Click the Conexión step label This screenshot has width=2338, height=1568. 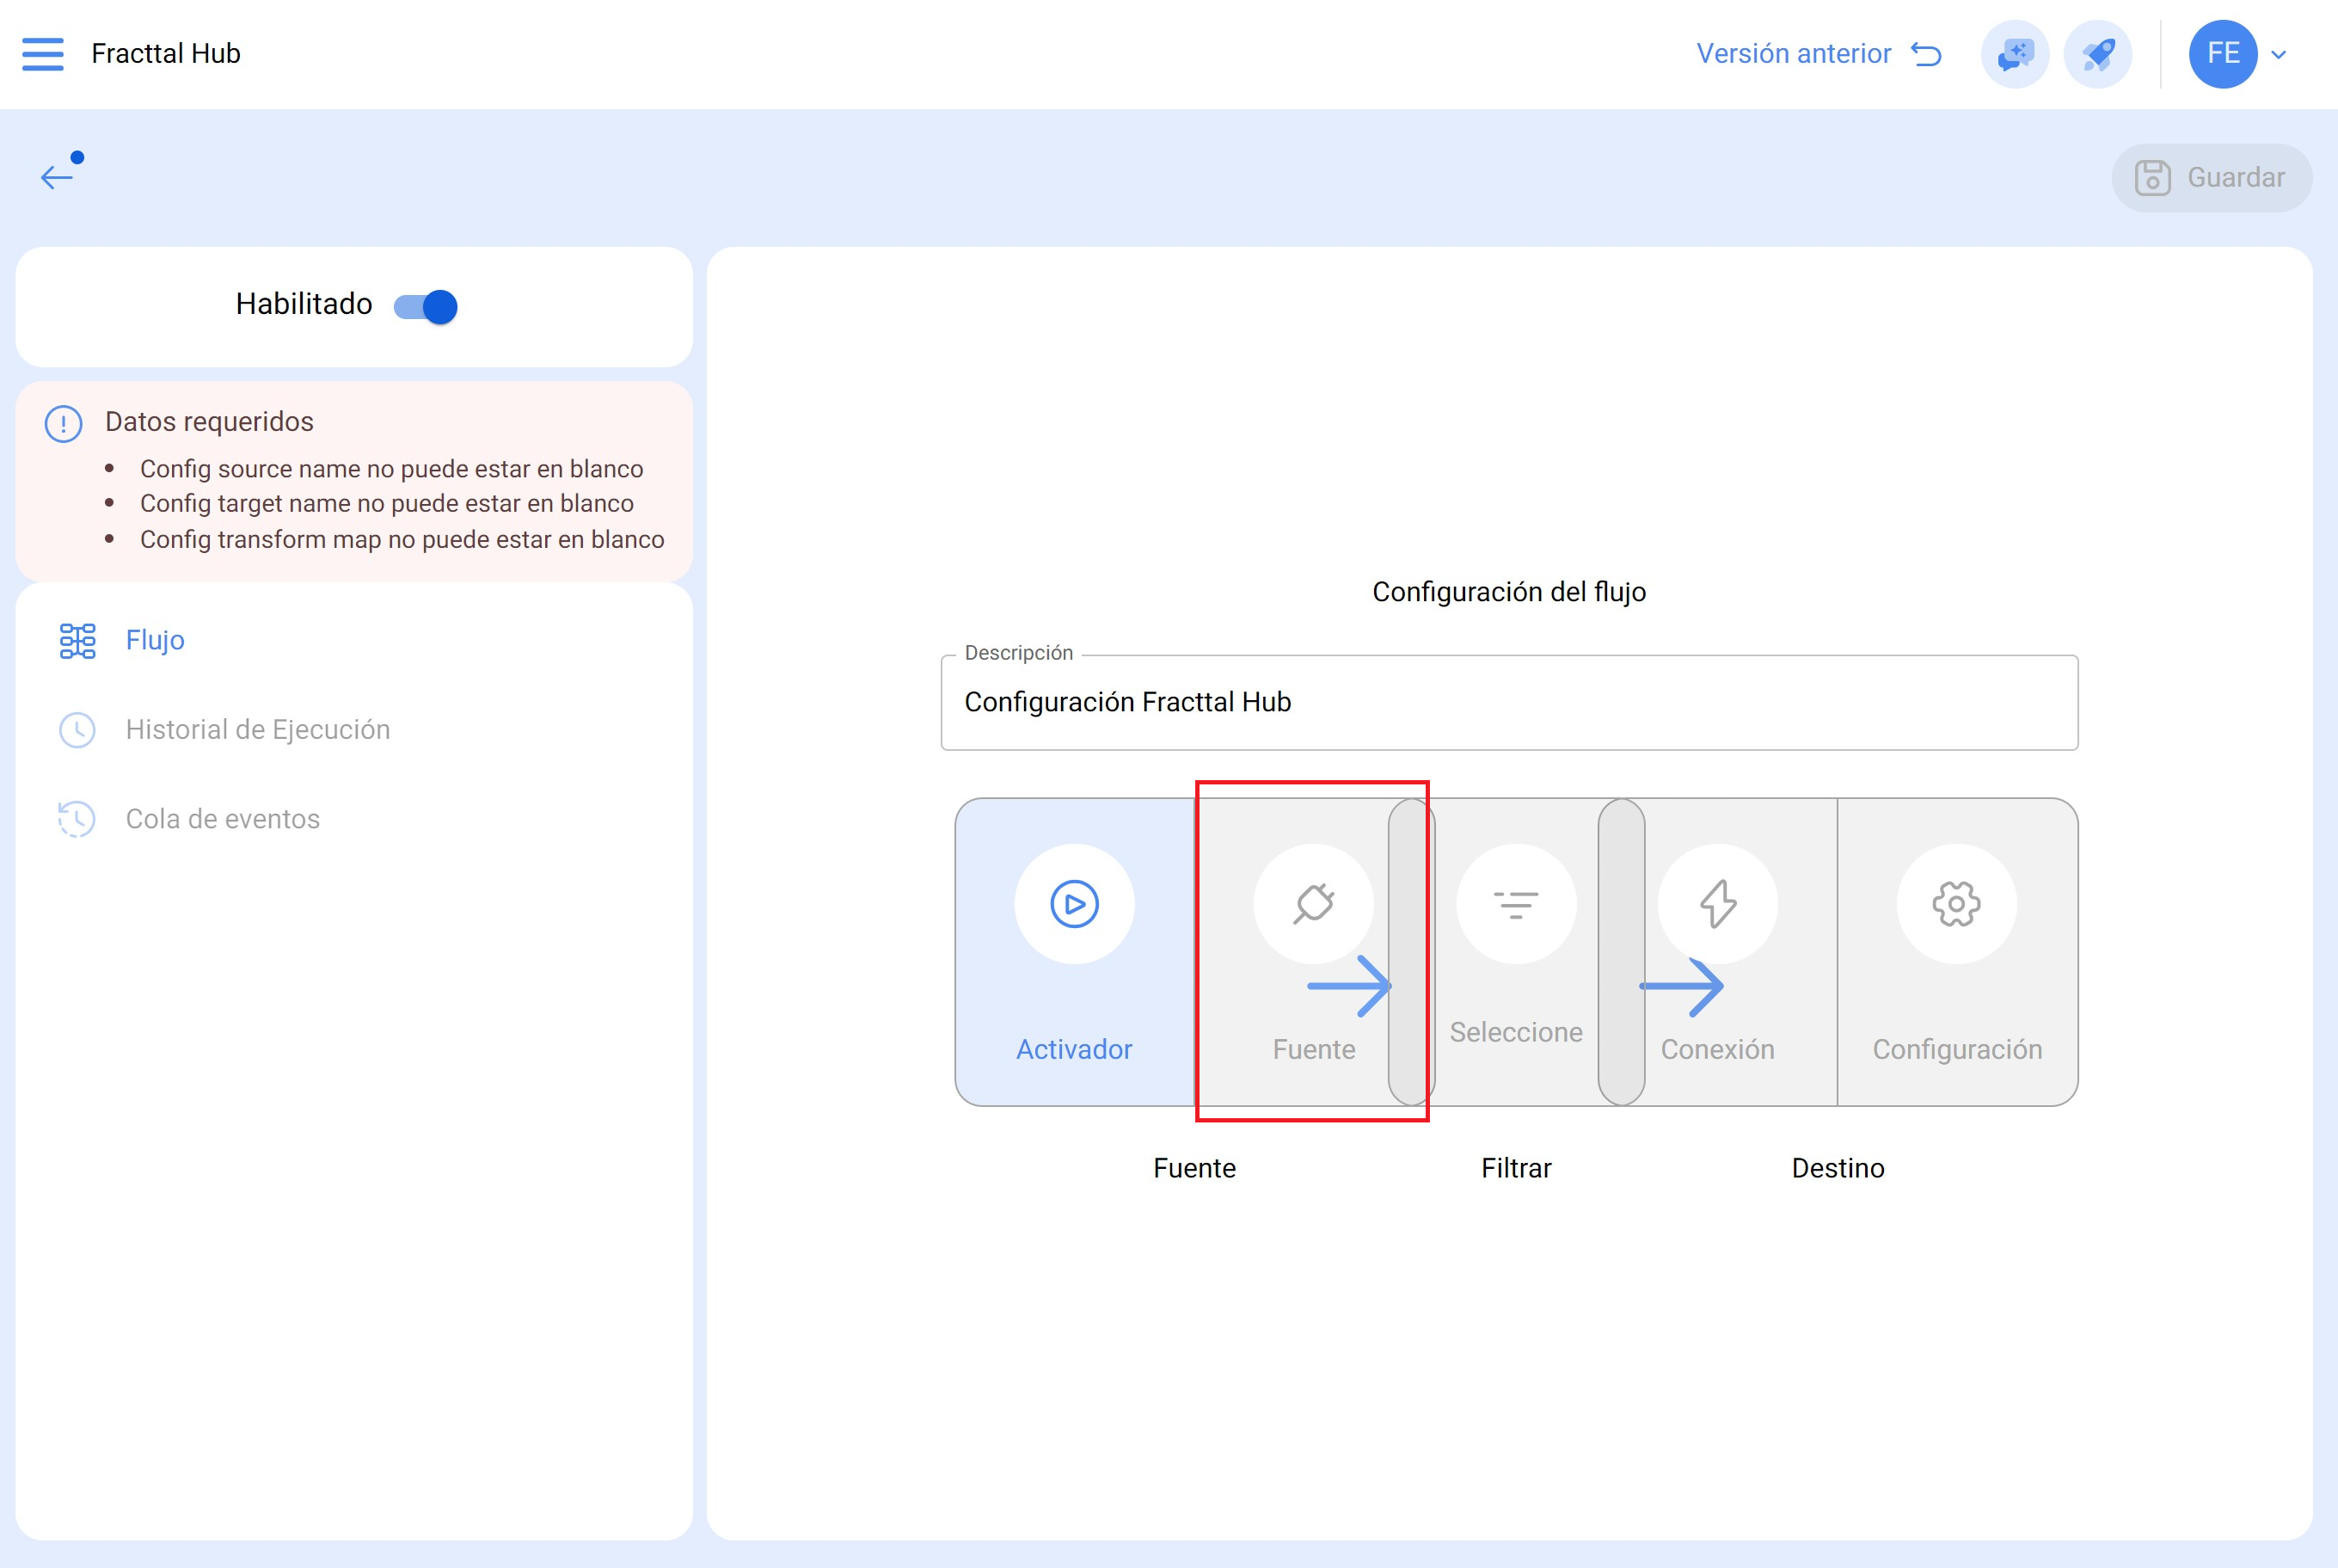pos(1717,1049)
